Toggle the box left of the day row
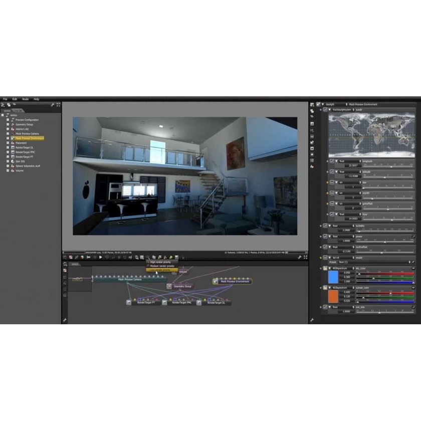Image resolution: width=421 pixels, height=421 pixels. [332, 182]
